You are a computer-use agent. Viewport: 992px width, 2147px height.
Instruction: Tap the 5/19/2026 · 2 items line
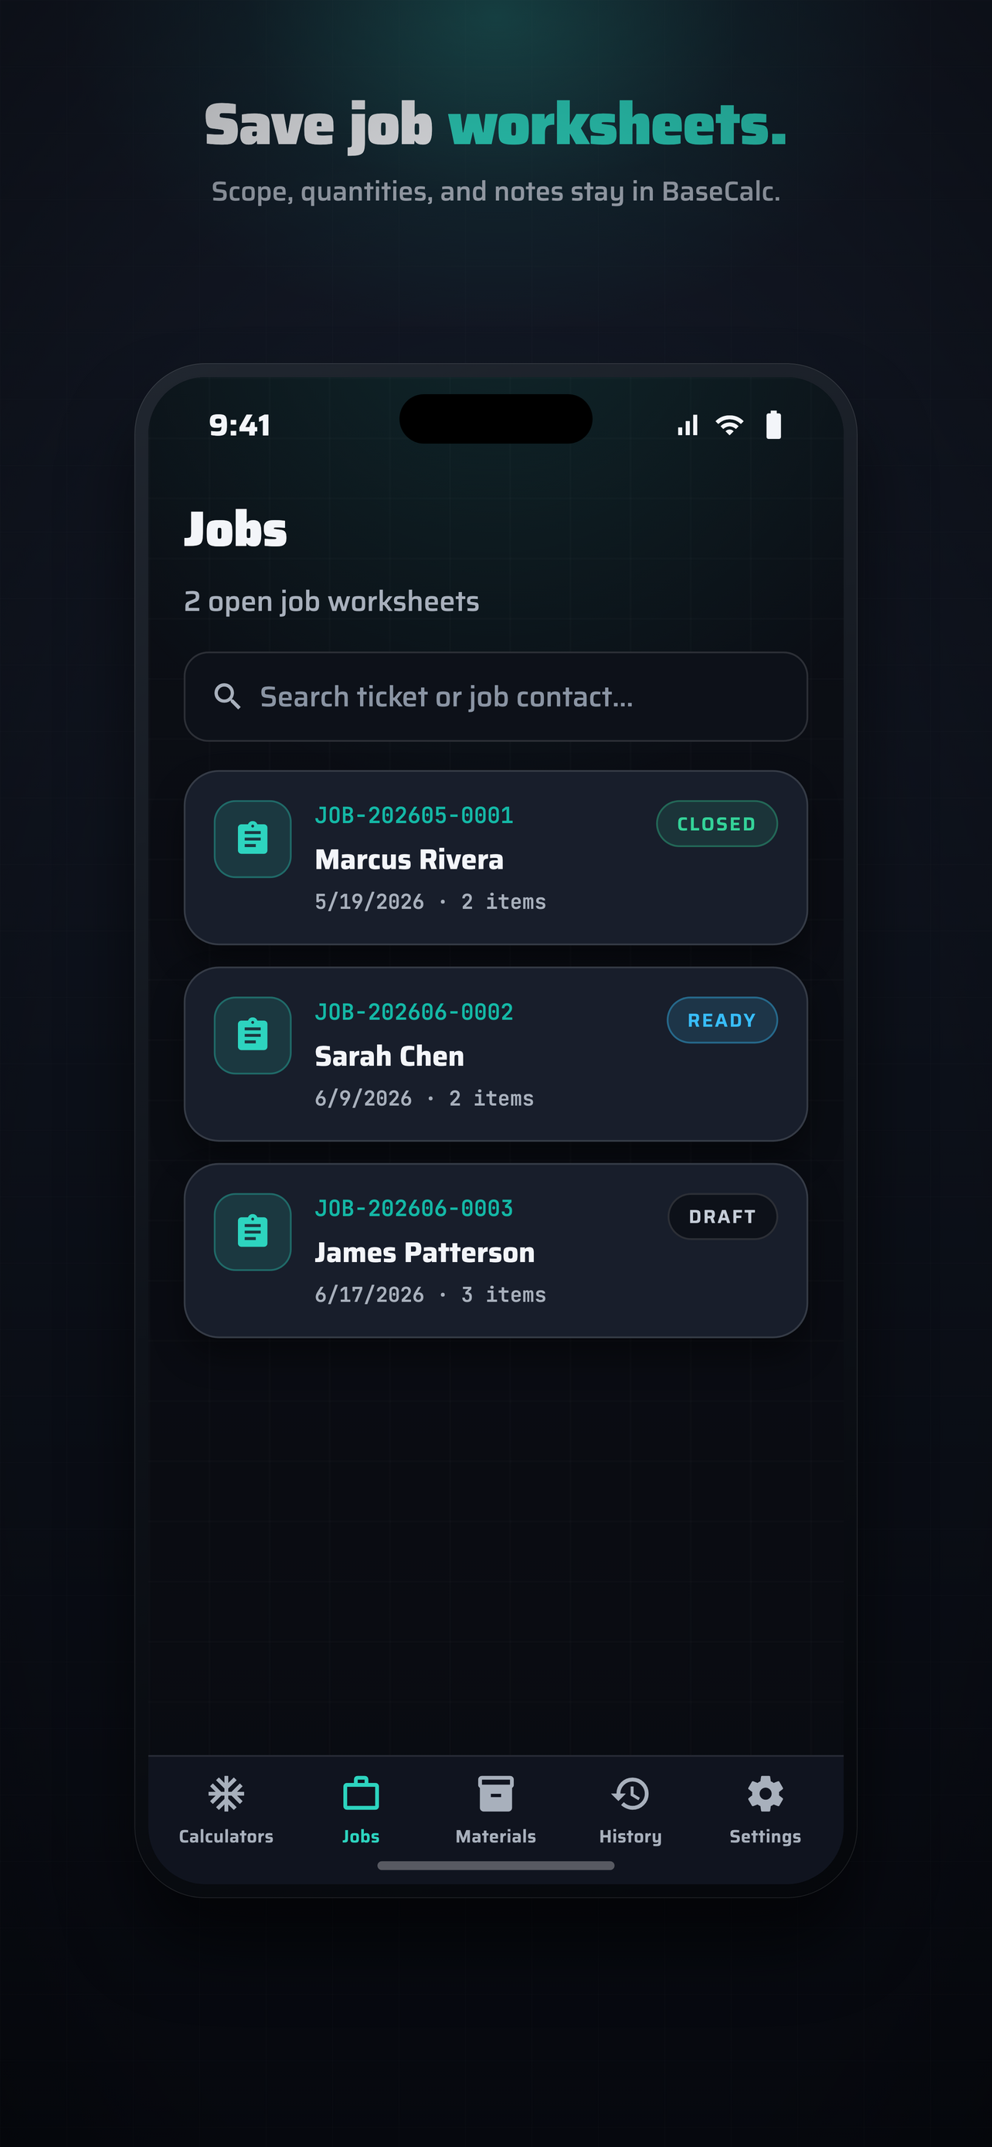[430, 902]
